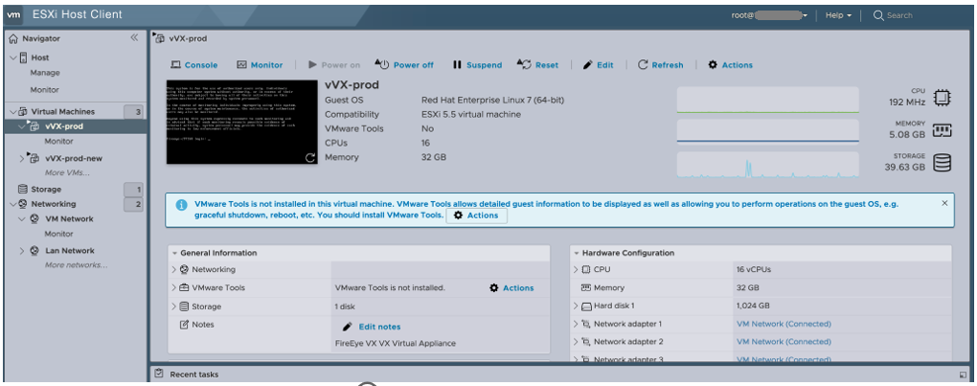Open the Monitor toolbar button
This screenshot has width=977, height=386.
260,65
